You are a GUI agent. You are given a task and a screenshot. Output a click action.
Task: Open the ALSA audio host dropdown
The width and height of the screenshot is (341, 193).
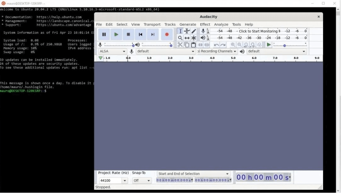[112, 51]
